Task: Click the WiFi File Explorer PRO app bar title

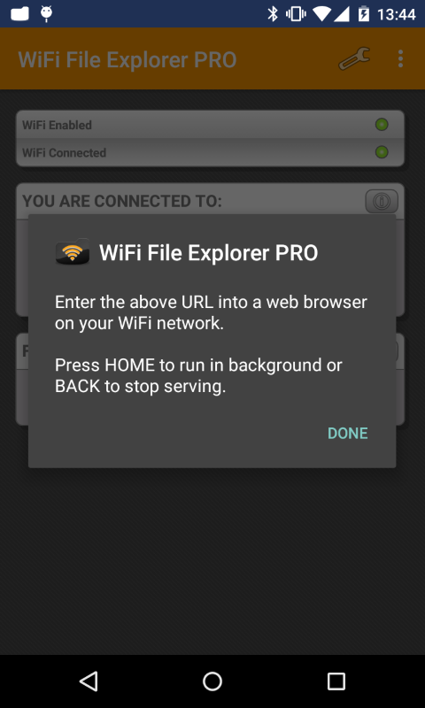Action: pos(127,60)
